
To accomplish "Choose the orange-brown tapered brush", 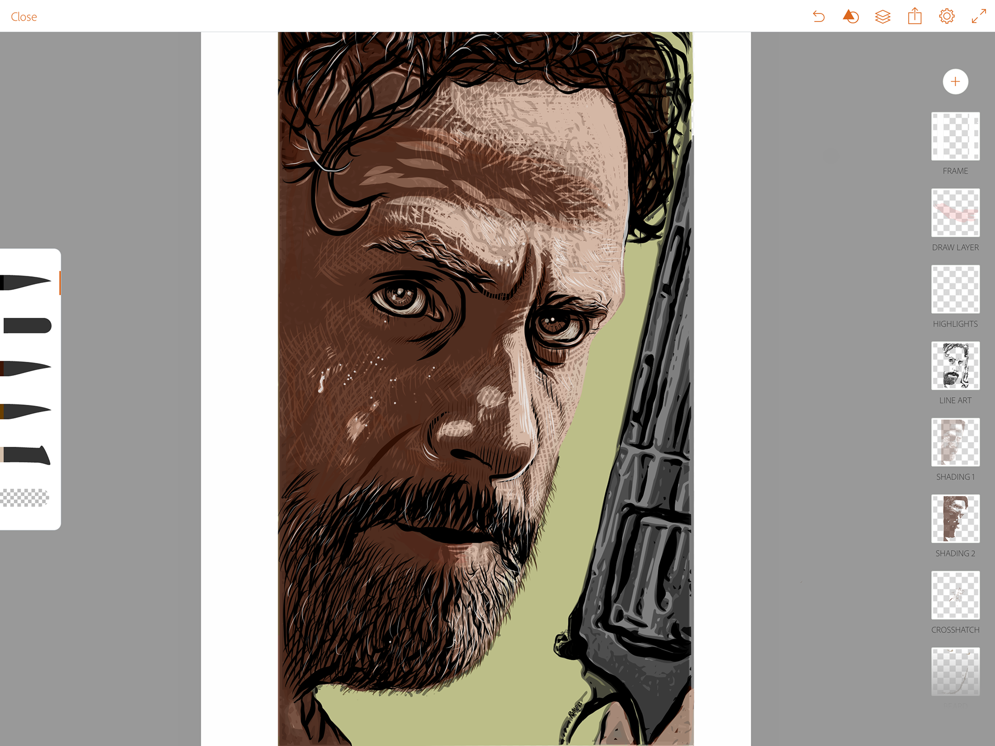I will (26, 411).
